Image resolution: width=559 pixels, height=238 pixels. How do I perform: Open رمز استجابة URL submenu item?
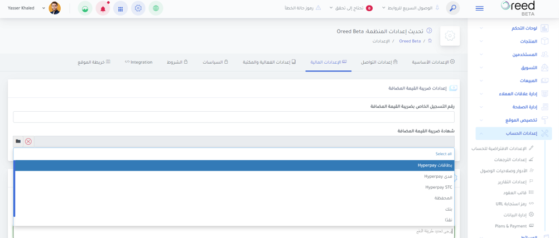pos(515,204)
